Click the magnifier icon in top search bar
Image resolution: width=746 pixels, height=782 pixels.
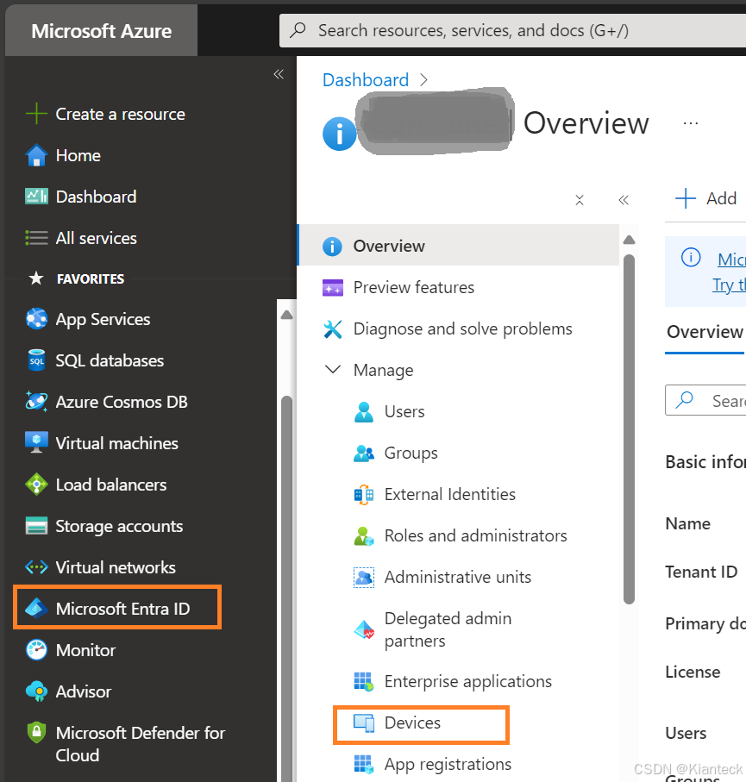pyautogui.click(x=298, y=30)
